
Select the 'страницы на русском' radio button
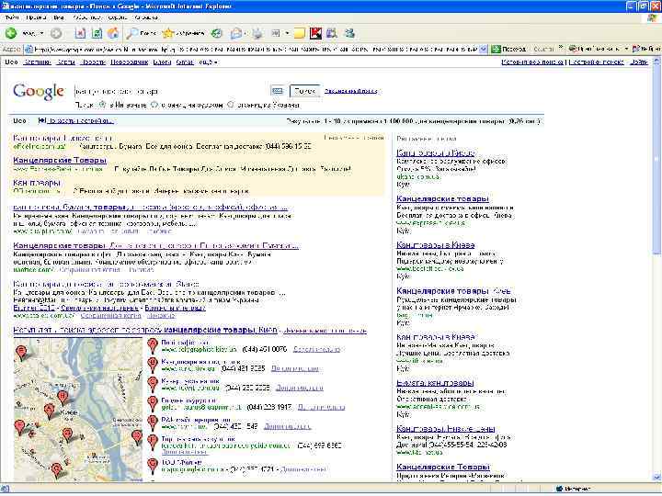pos(154,105)
